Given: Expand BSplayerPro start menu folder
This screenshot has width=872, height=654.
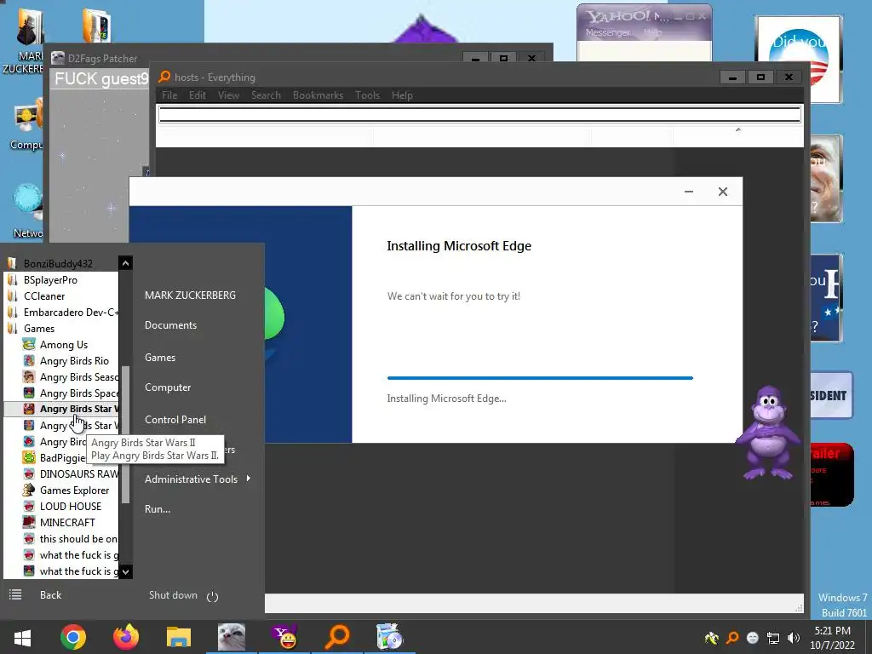Looking at the screenshot, I should pyautogui.click(x=50, y=279).
